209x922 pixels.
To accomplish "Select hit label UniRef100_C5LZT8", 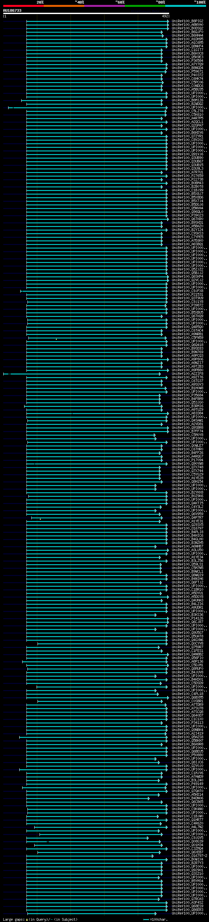I will point(187,111).
